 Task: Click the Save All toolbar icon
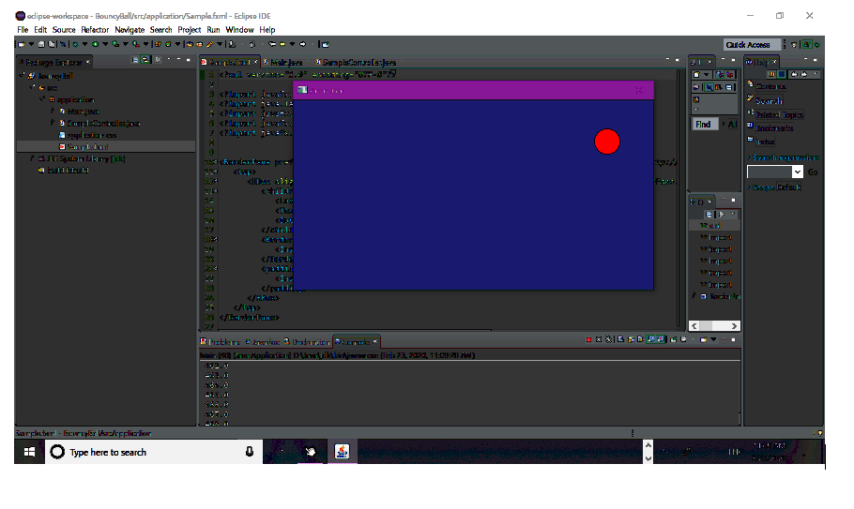[52, 44]
